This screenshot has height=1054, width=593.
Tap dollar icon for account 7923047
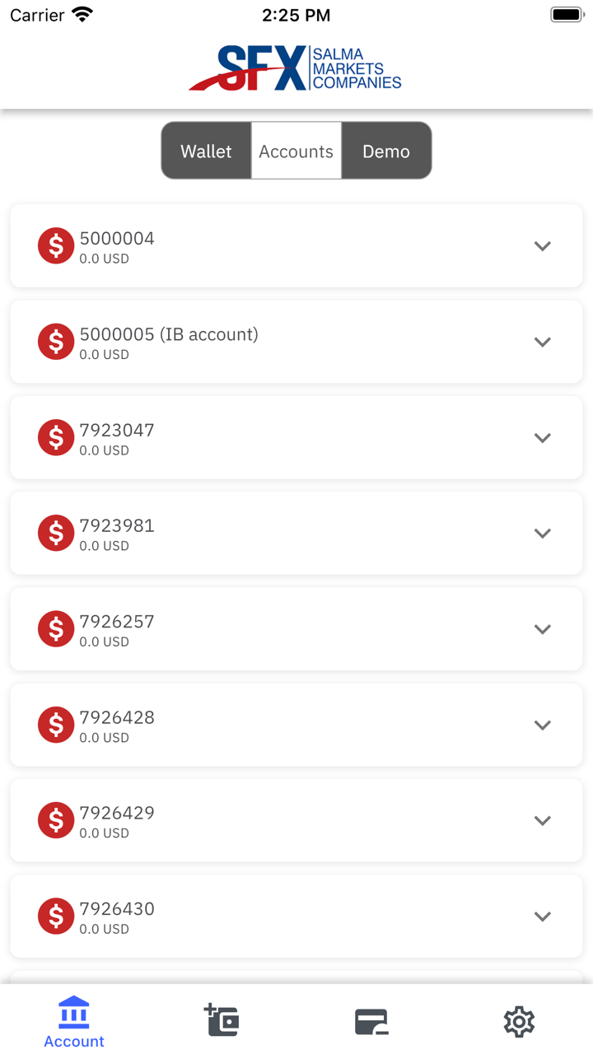tap(56, 438)
